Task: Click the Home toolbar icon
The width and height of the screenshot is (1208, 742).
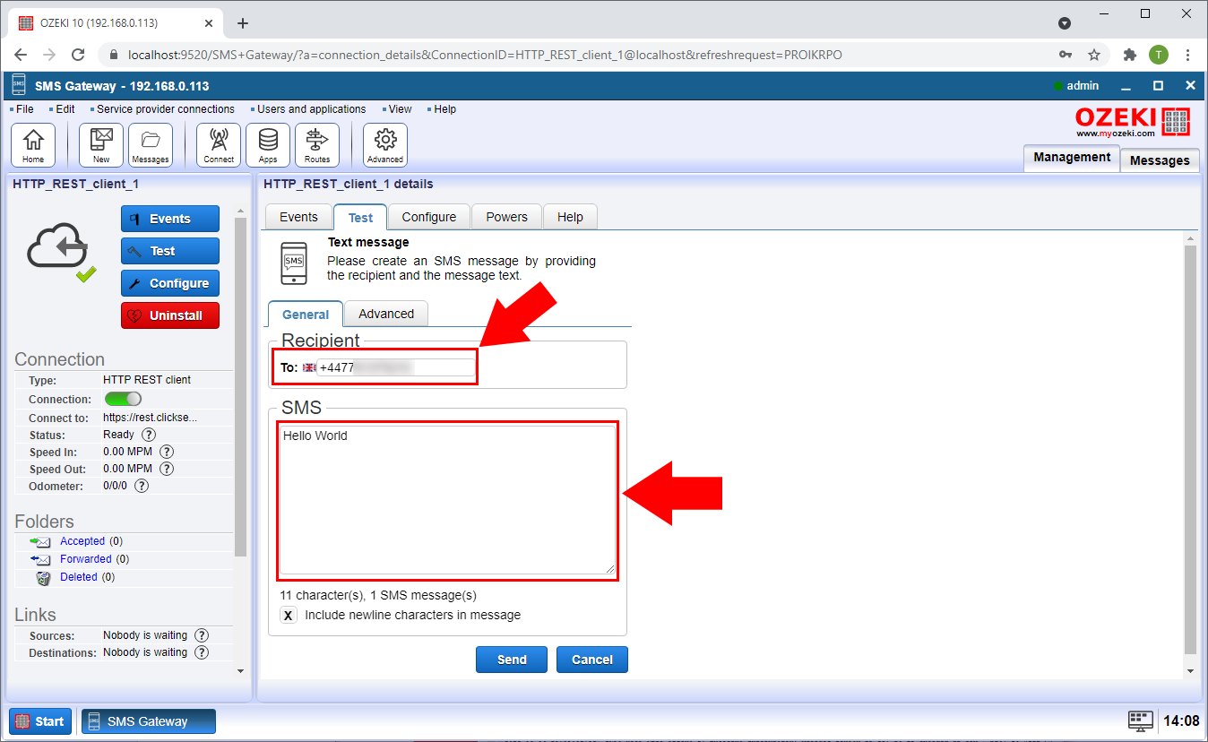Action: coord(33,144)
